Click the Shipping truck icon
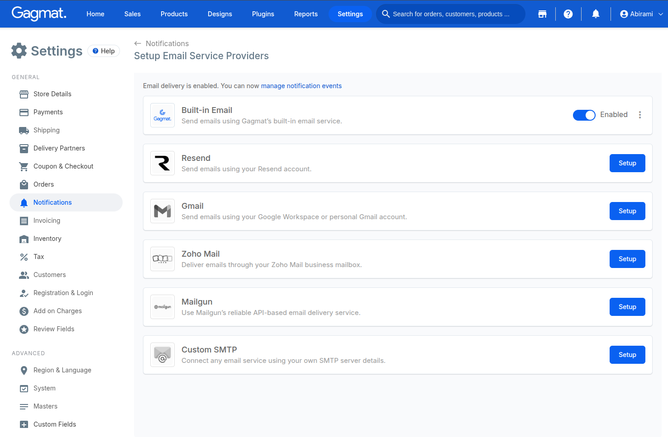 click(24, 130)
